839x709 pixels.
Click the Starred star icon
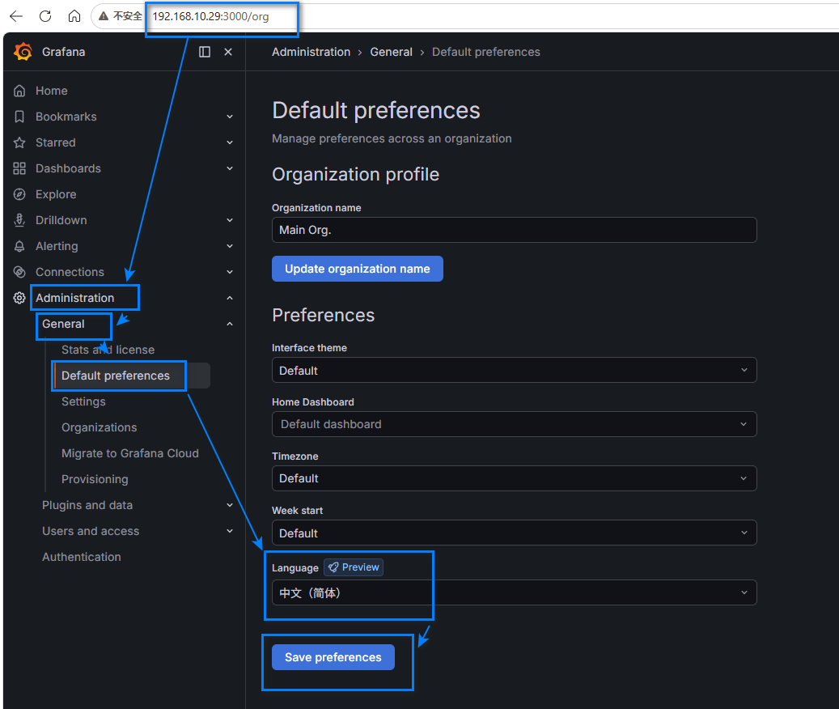click(19, 143)
